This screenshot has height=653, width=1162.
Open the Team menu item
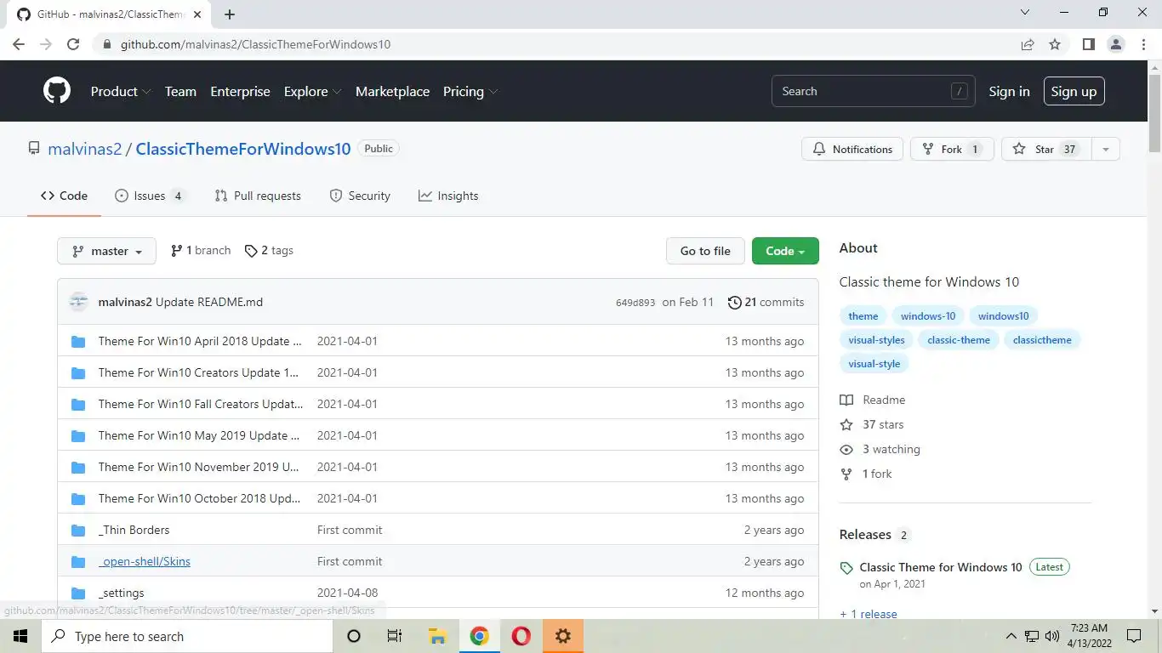(x=180, y=92)
